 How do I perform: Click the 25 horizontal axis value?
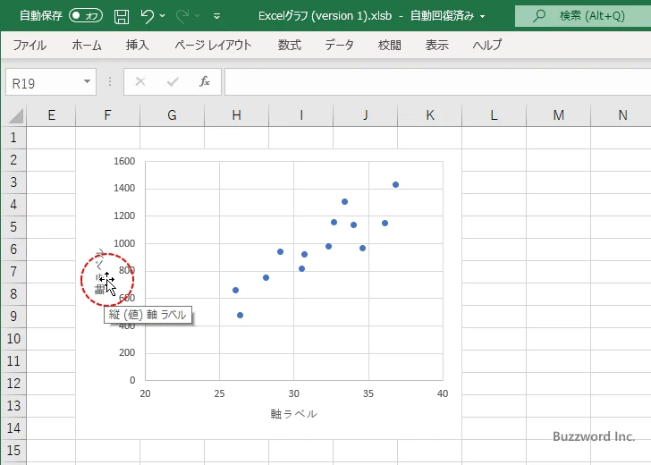click(x=219, y=393)
